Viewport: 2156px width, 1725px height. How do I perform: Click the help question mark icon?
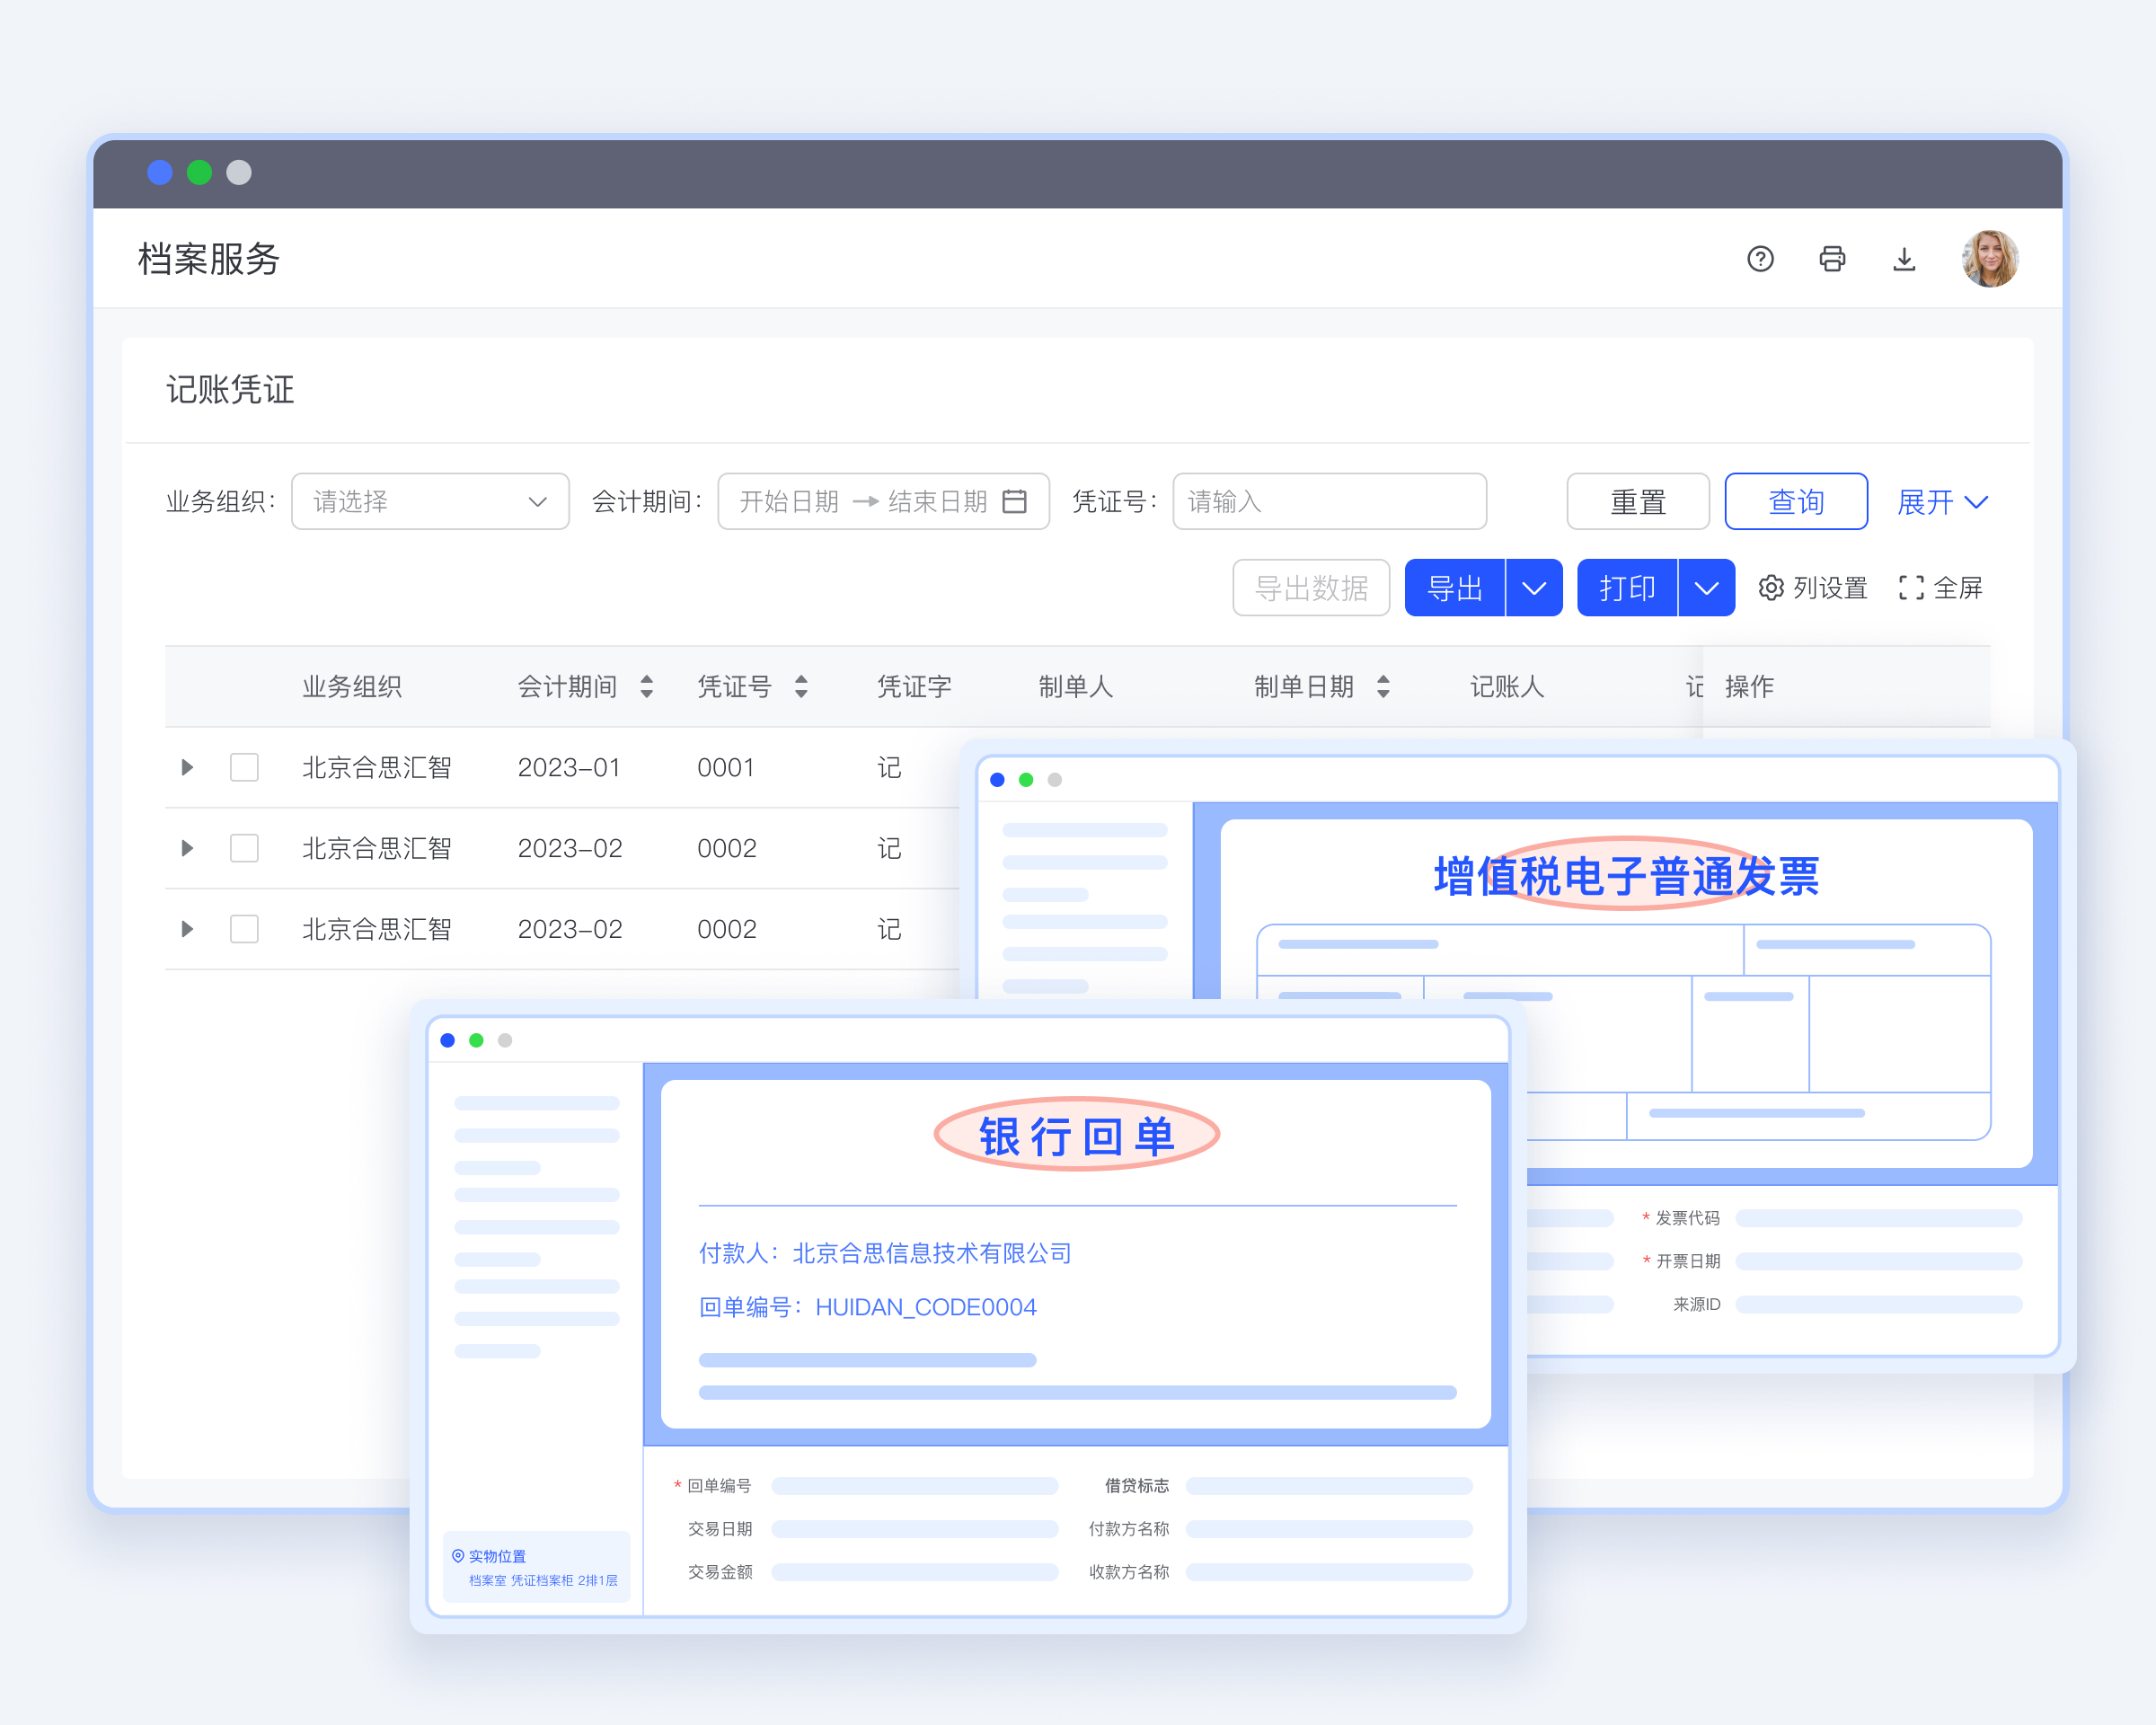pos(1760,259)
